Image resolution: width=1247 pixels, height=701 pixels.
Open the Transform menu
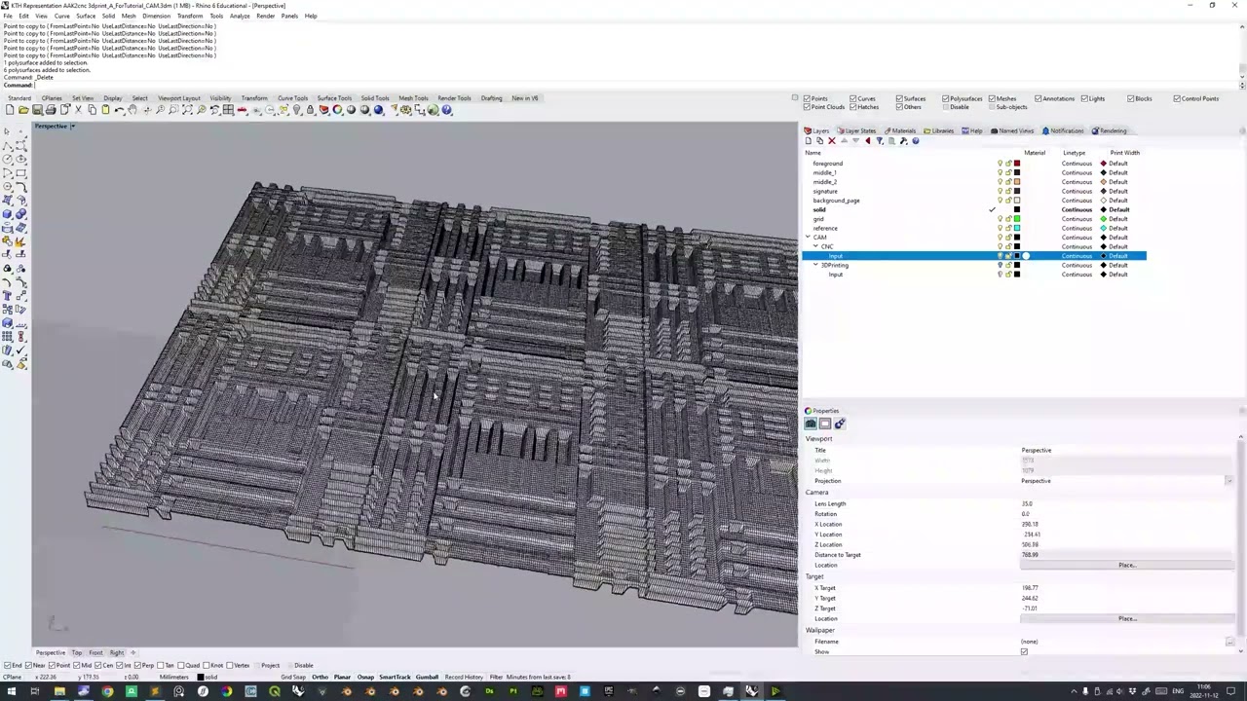click(190, 16)
